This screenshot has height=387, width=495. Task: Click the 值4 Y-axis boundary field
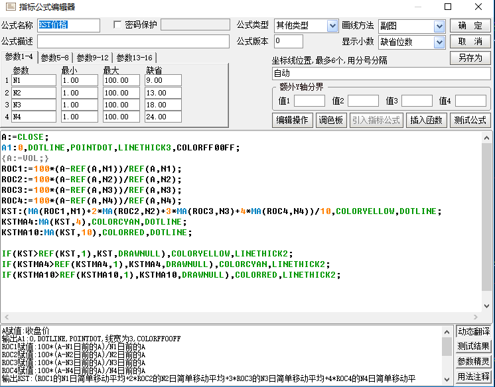click(470, 101)
